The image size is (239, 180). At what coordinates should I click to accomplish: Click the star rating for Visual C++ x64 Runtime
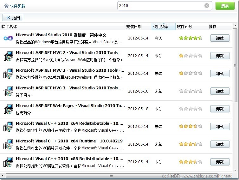[191, 144]
